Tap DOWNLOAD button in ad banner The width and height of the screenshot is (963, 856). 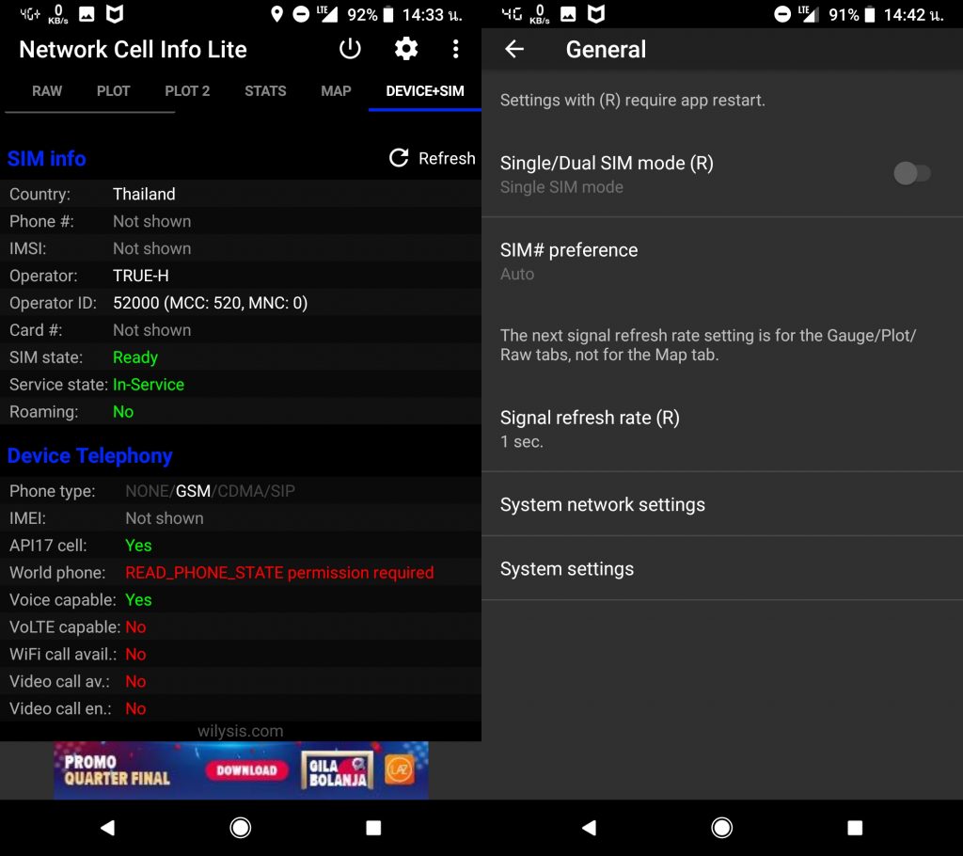click(x=246, y=770)
